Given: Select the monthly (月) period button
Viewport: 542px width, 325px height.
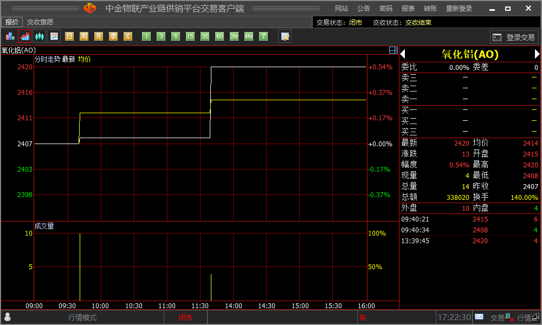Looking at the screenshot, I should (x=99, y=36).
